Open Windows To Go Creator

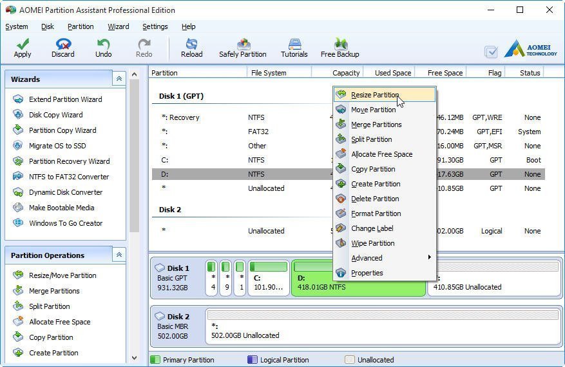pyautogui.click(x=66, y=223)
